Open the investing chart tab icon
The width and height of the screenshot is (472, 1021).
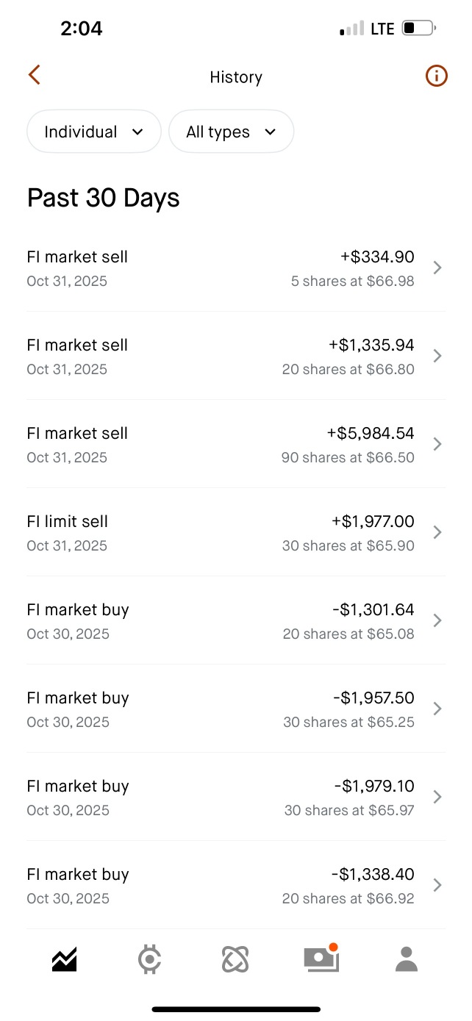65,959
